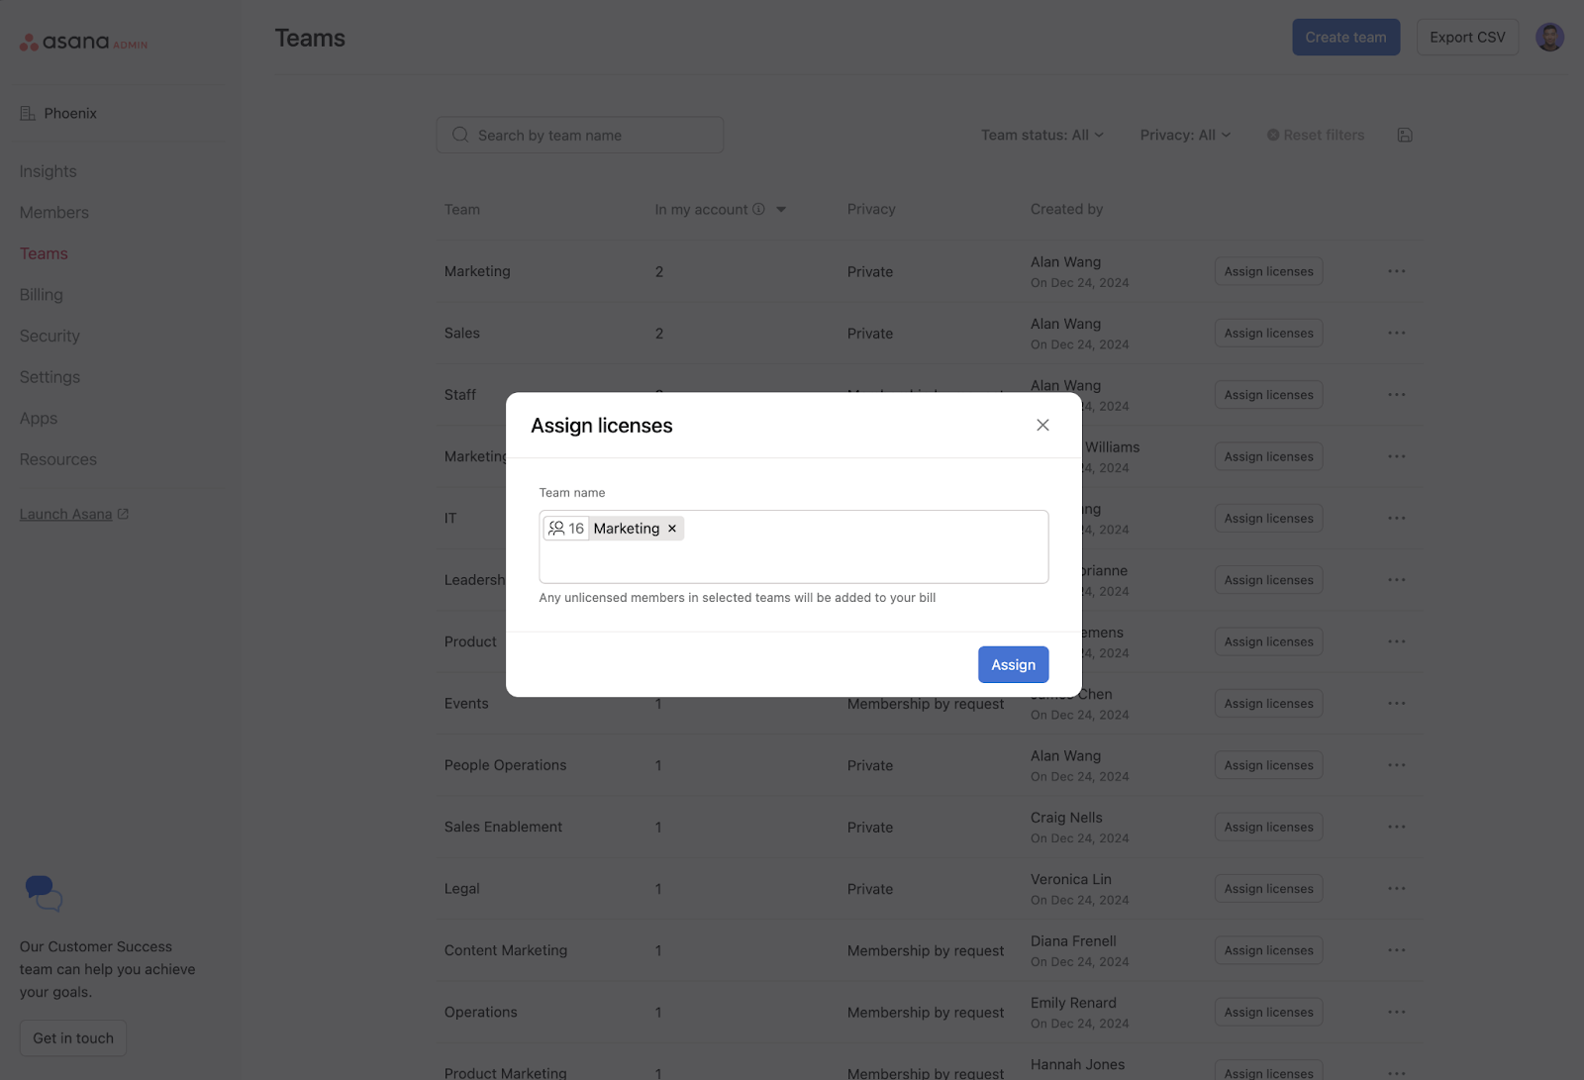
Task: Open the Customer Success chat bubble icon
Action: (43, 894)
